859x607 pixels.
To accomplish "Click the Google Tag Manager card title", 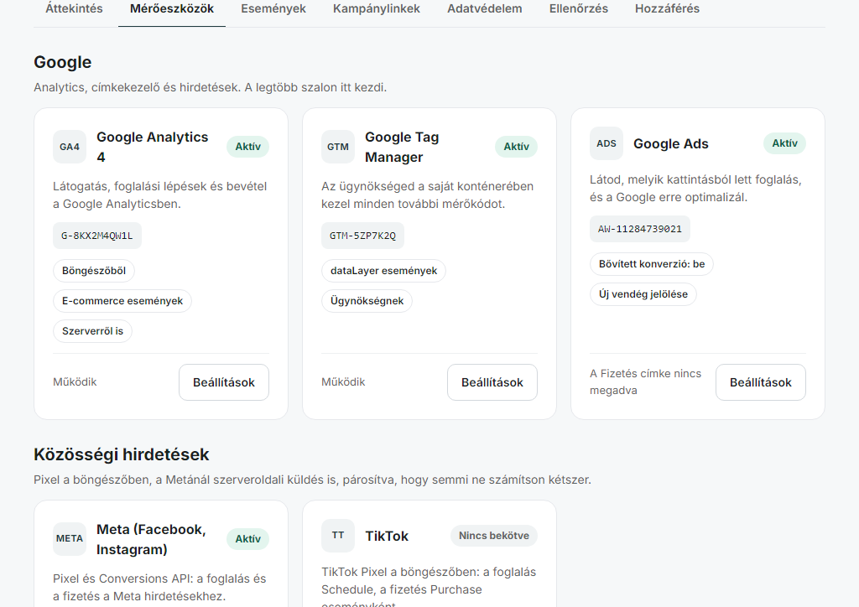I will pos(402,147).
